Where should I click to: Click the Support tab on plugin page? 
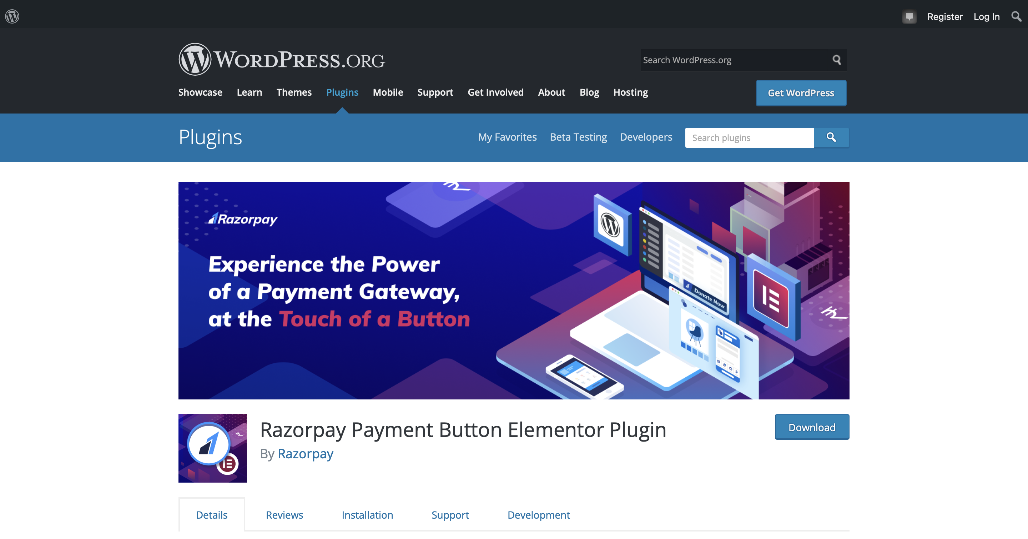(x=450, y=514)
